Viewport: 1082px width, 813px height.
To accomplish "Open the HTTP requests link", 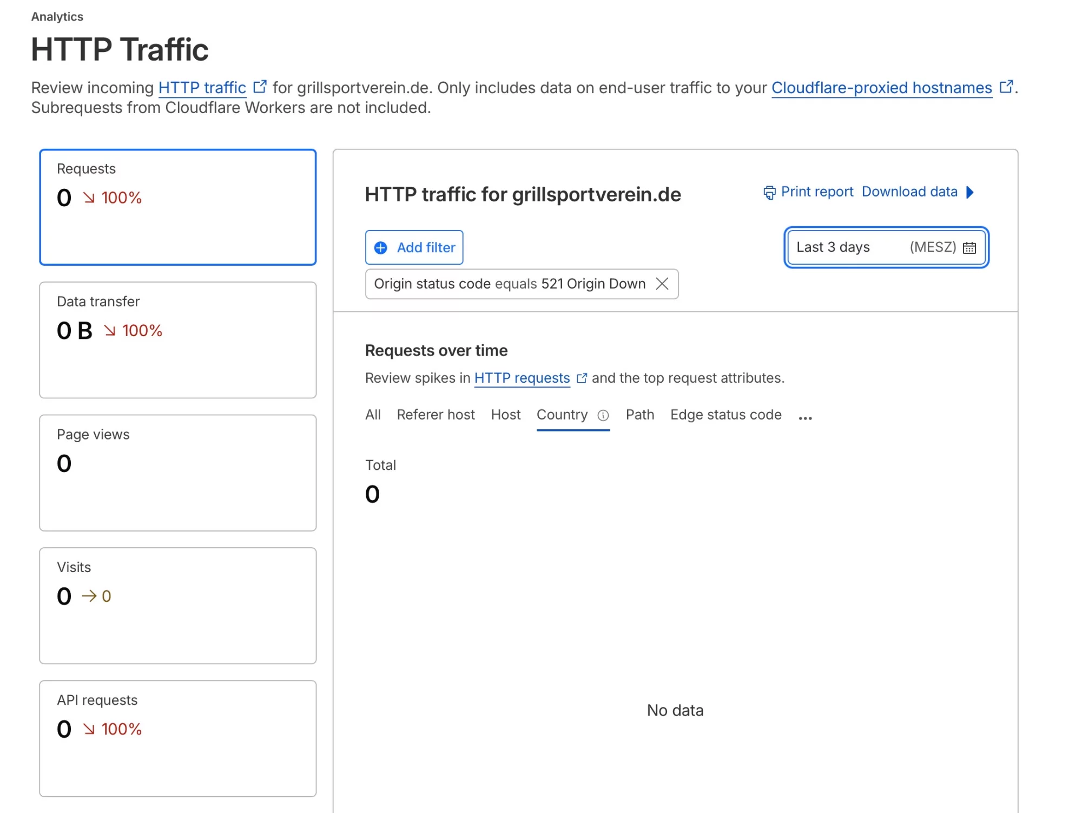I will (x=522, y=378).
